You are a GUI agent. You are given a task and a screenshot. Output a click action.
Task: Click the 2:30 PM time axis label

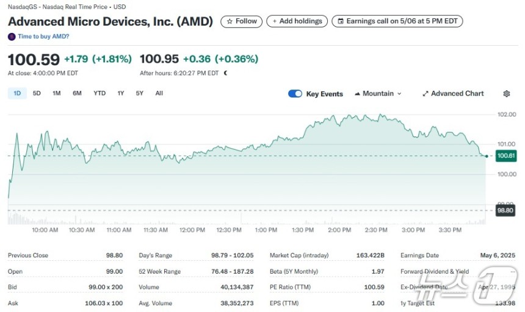coord(376,230)
